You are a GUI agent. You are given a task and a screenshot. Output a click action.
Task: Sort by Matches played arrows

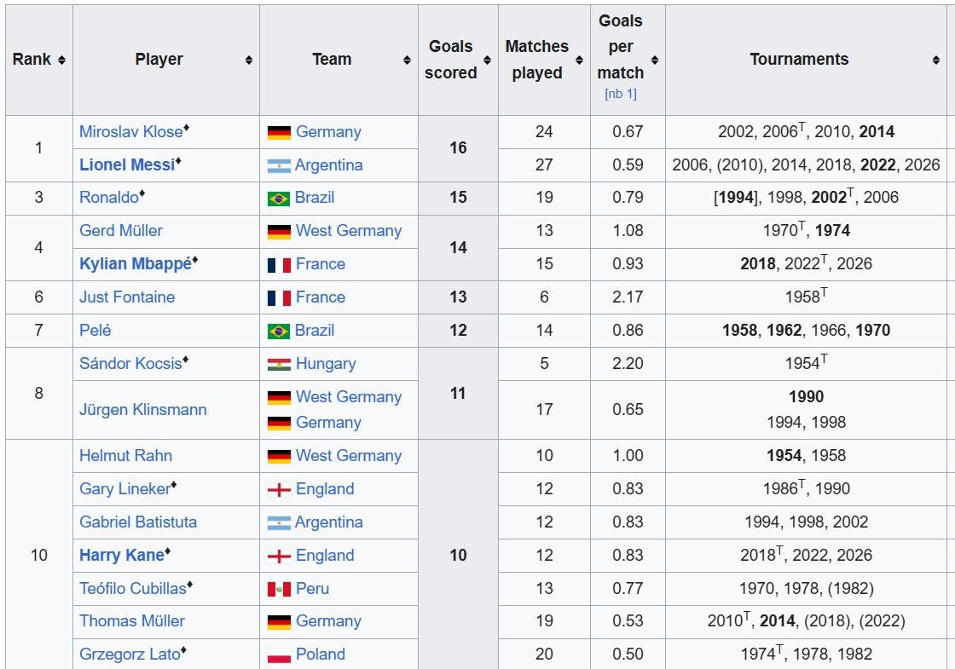579,60
